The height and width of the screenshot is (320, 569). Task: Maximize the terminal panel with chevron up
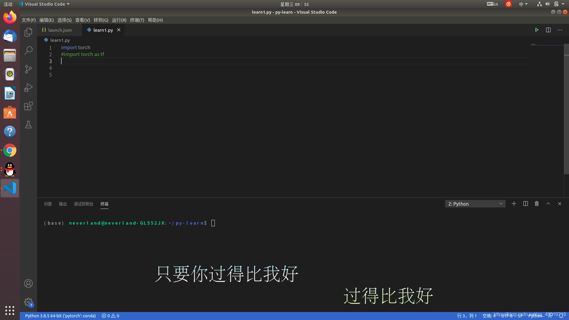click(548, 204)
